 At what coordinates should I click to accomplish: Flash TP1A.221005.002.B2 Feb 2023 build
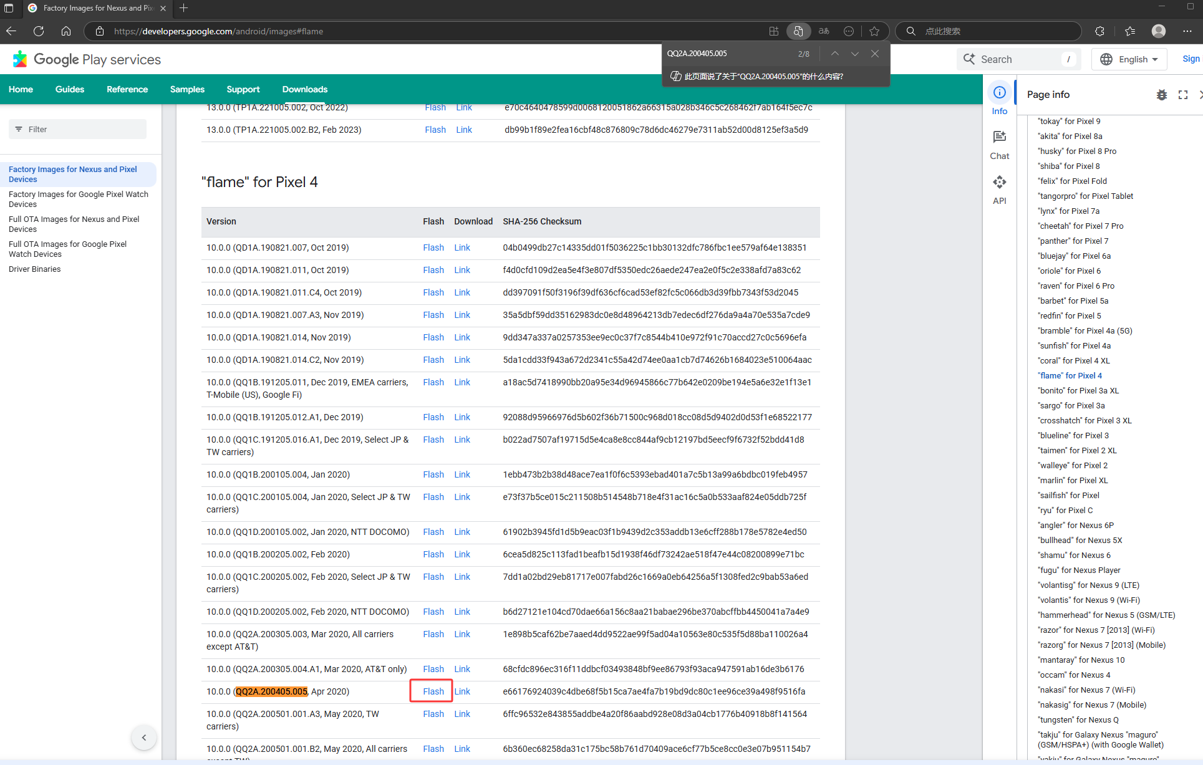pyautogui.click(x=435, y=130)
